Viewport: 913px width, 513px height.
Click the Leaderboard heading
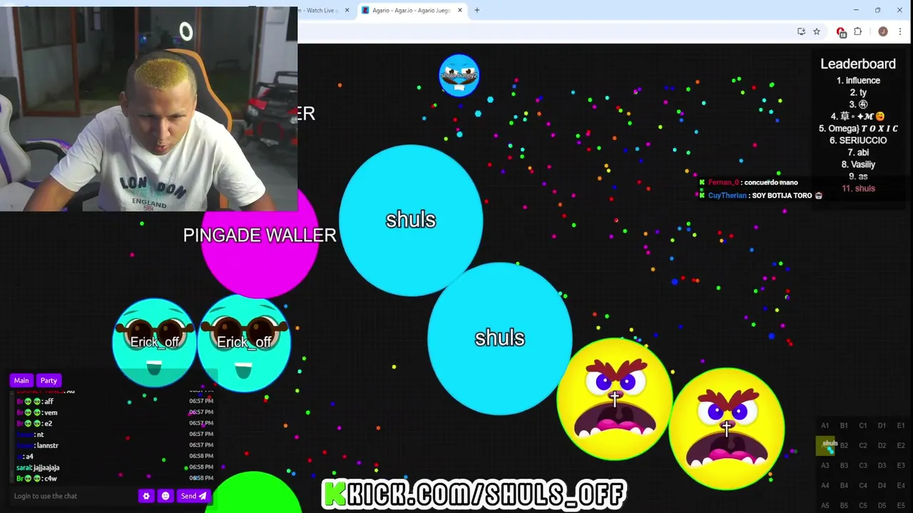pos(858,64)
